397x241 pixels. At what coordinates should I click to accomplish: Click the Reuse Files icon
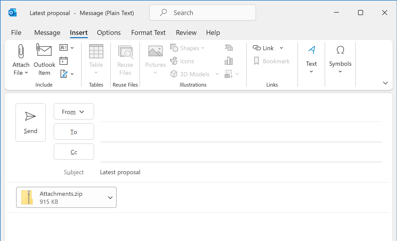125,52
